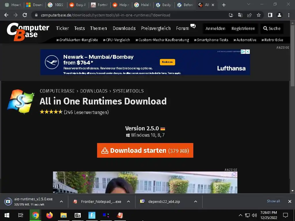
Task: Click the Anmelden button
Action: [x=215, y=28]
